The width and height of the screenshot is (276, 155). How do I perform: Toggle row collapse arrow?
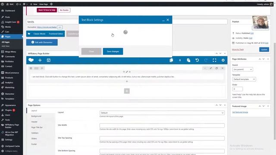205,68
